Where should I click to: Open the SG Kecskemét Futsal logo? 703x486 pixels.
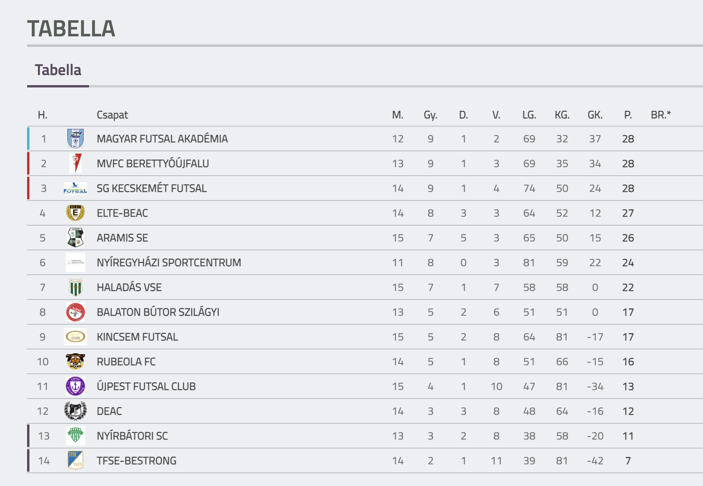(x=75, y=188)
